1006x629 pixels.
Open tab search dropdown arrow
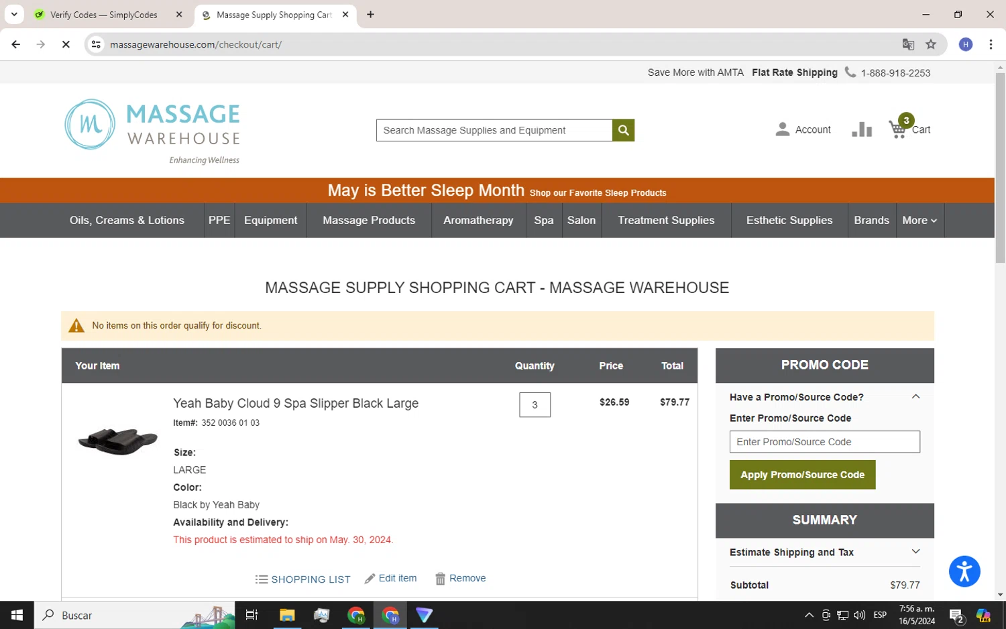pos(14,14)
